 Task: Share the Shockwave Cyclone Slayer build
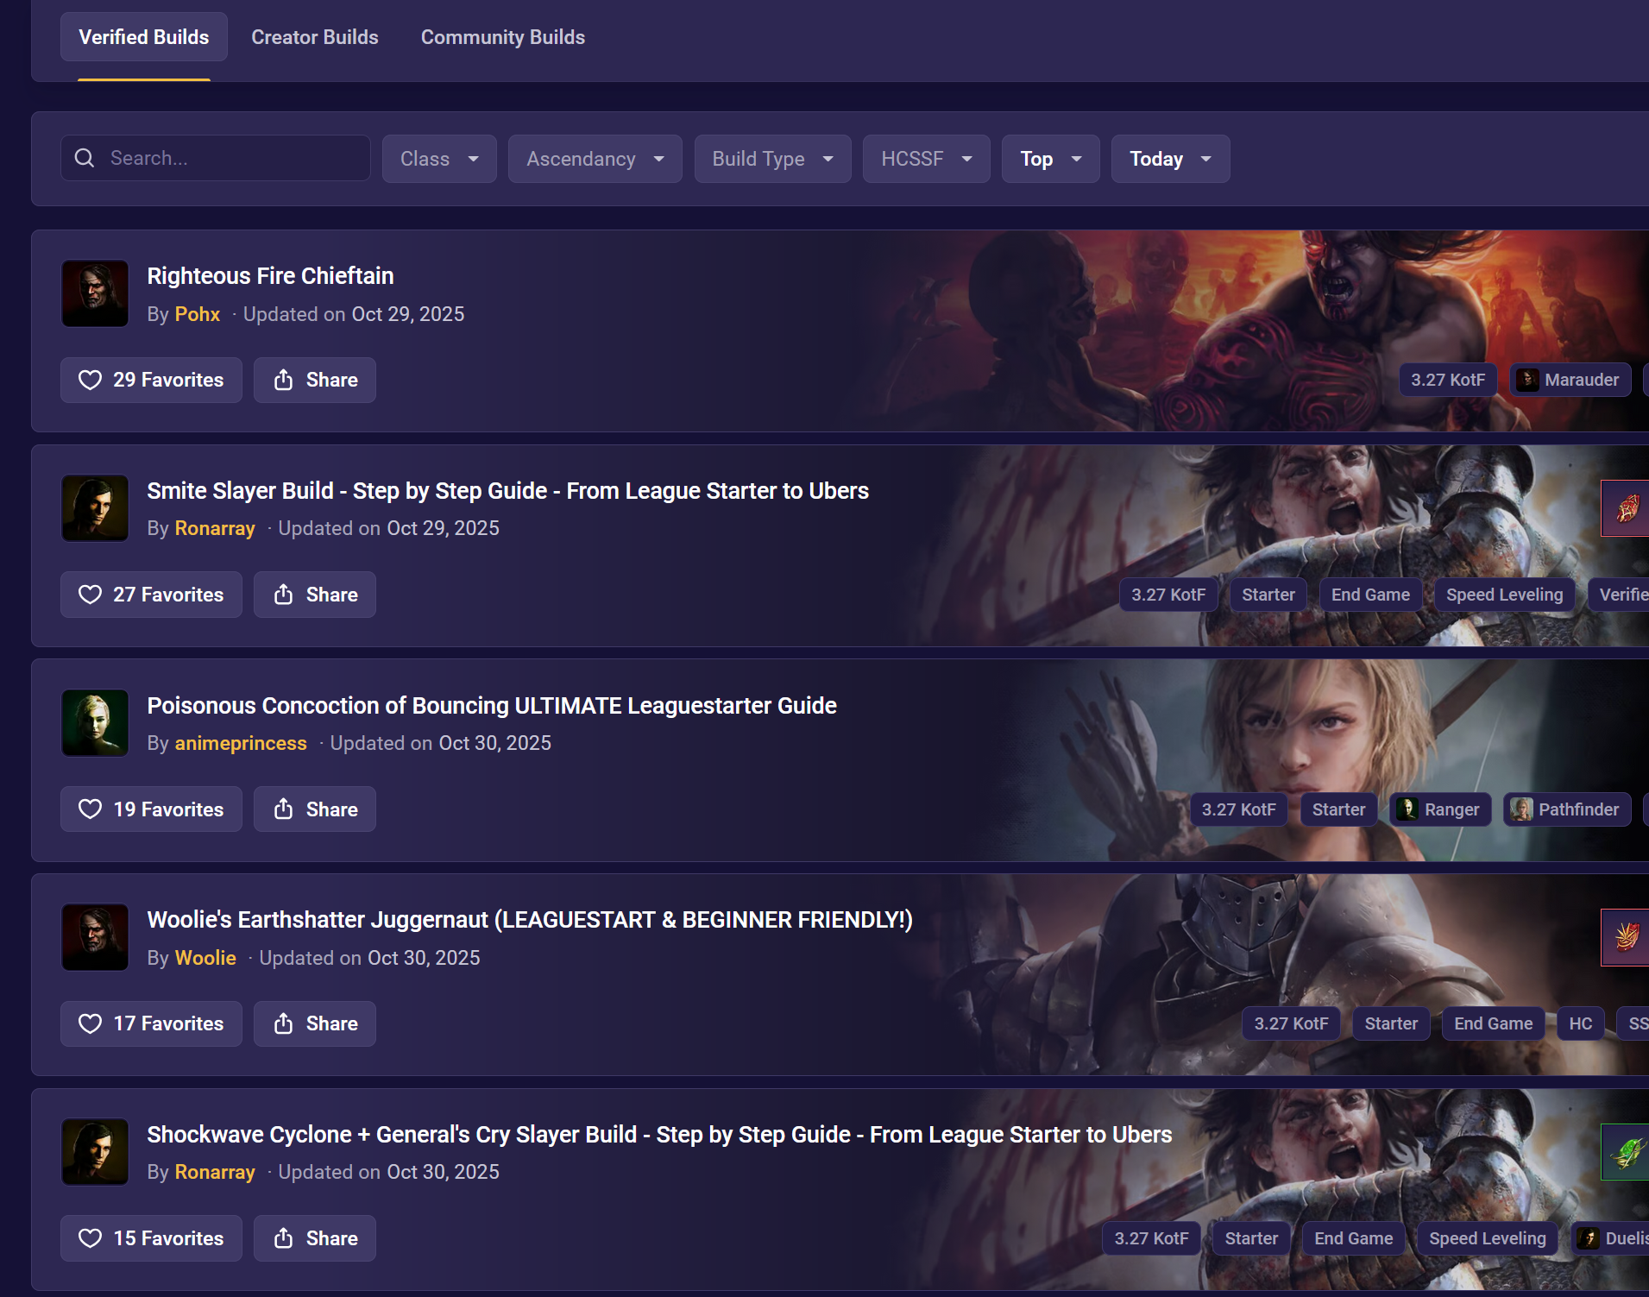(x=315, y=1238)
